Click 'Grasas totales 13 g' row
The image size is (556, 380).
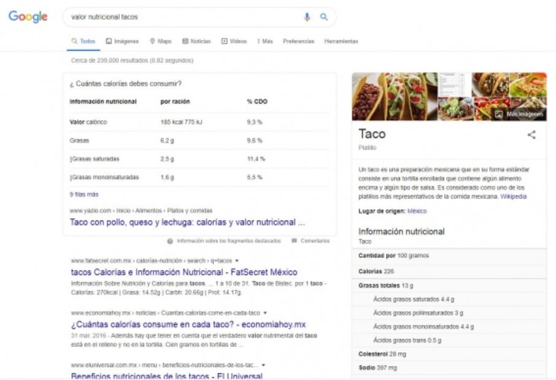point(449,286)
